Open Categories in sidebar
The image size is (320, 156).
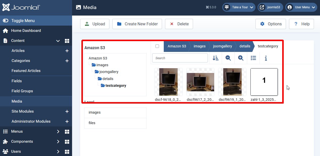click(21, 61)
